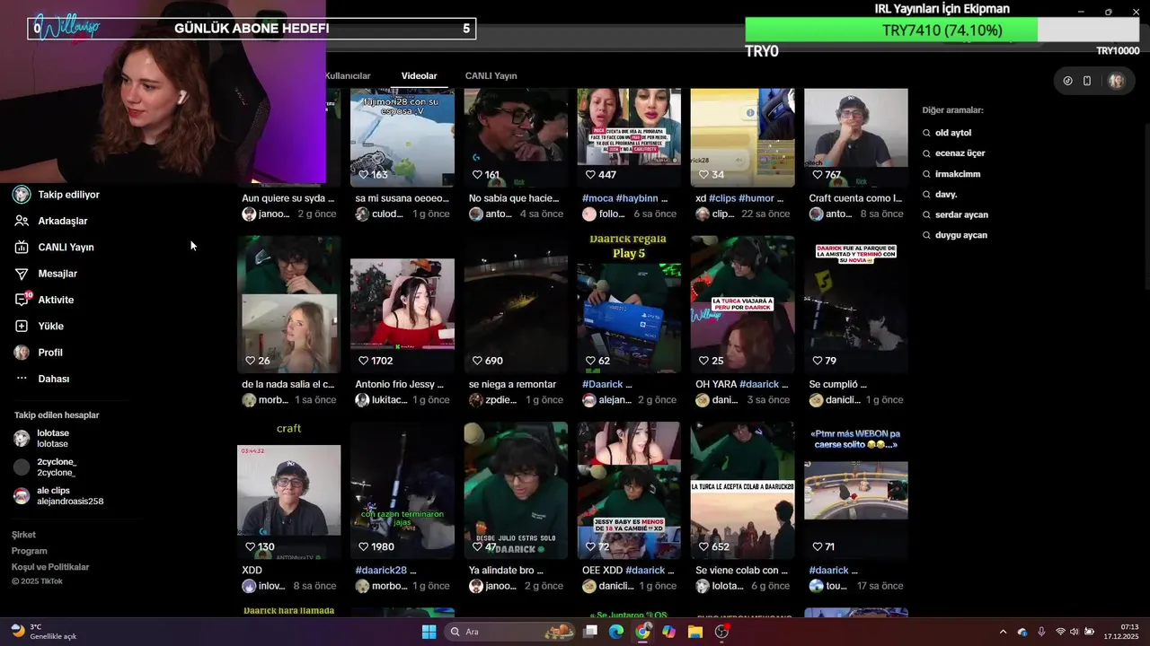1150x646 pixels.
Task: Expand the Şirket footer section
Action: click(23, 535)
